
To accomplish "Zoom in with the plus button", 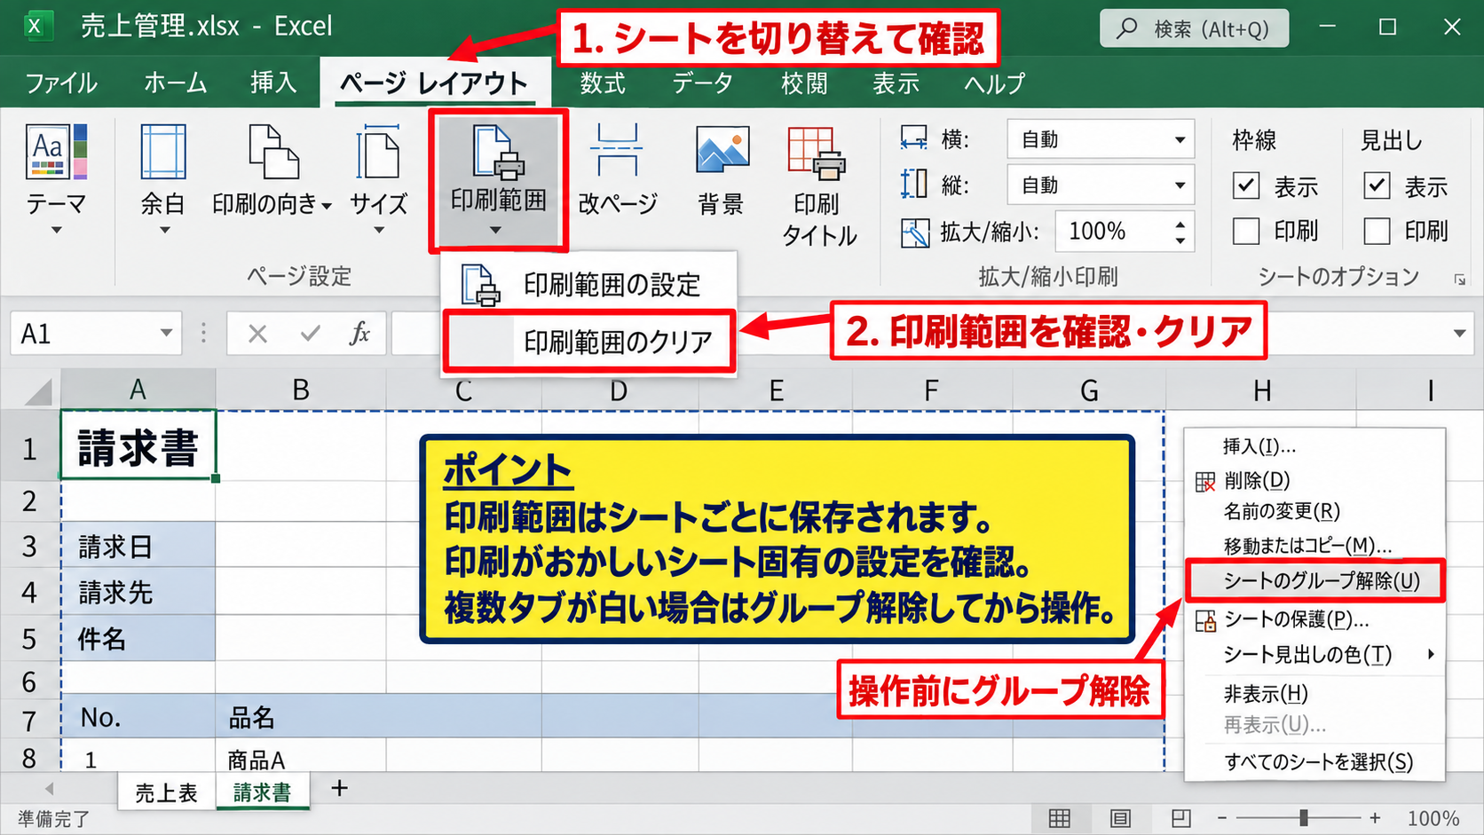I will (1375, 818).
